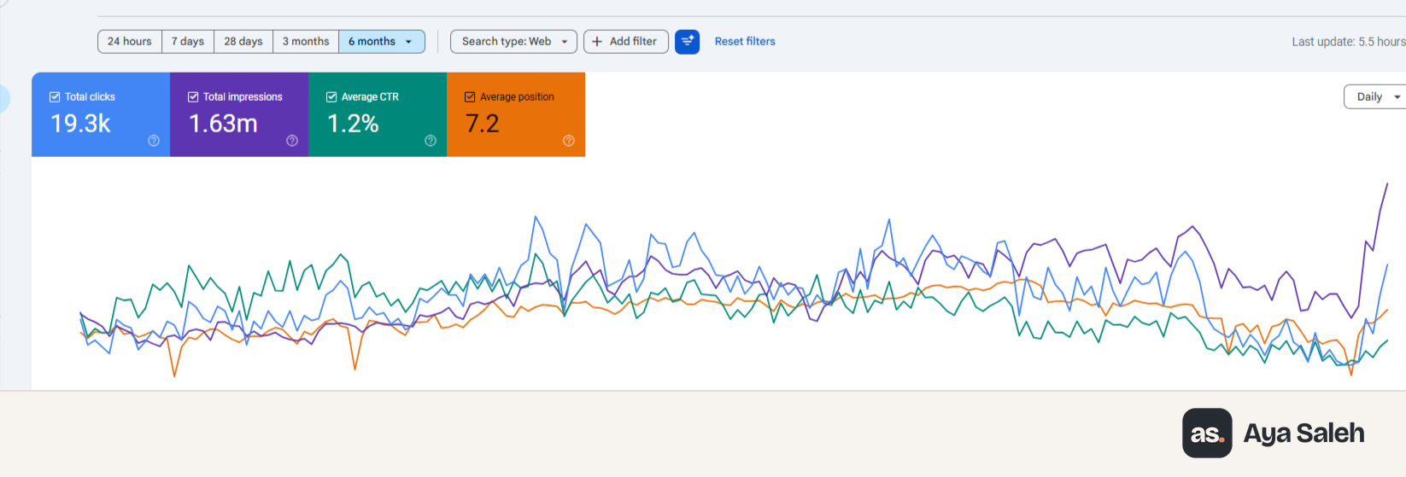Viewport: 1406px width, 477px height.
Task: Open help icon on Average CTR card
Action: click(431, 141)
